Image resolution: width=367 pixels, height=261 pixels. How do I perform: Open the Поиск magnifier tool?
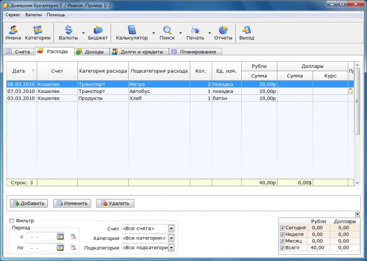[x=167, y=33]
